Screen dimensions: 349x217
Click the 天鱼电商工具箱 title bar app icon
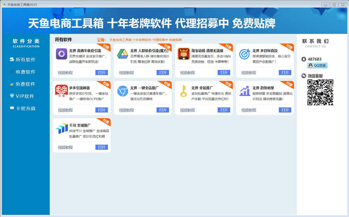tap(4, 5)
